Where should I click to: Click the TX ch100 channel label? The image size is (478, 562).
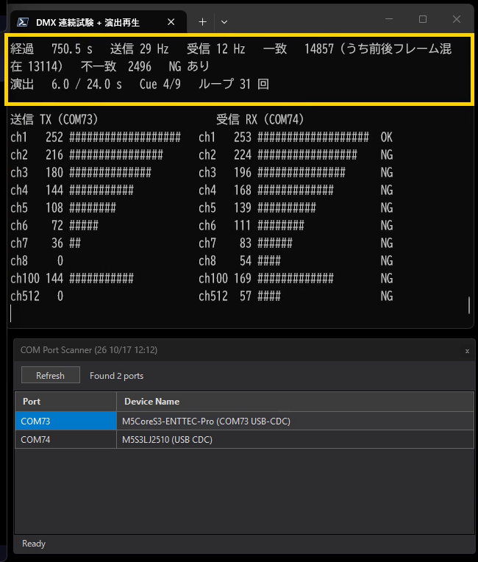click(25, 278)
